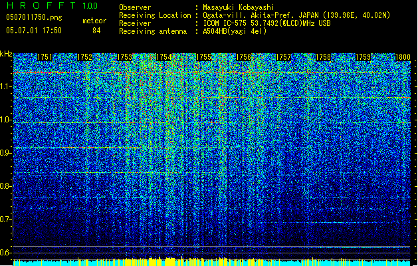Screen dimensions: 418x266
Task: Click the 1752 time marker
Action: point(84,57)
